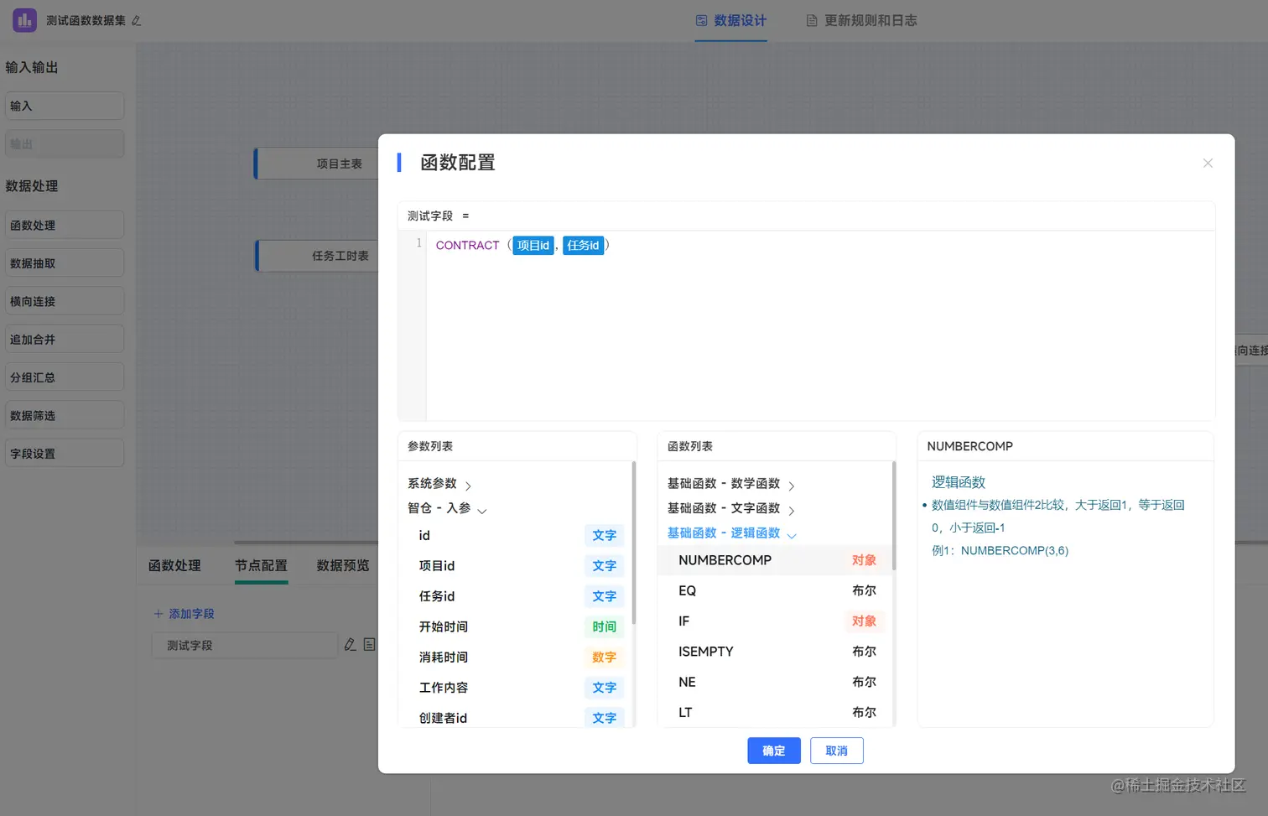Click the list icon beside 测试字段
1268x816 pixels.
[x=370, y=644]
